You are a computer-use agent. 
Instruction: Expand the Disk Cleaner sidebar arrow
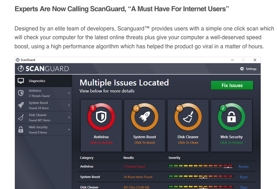point(69,117)
